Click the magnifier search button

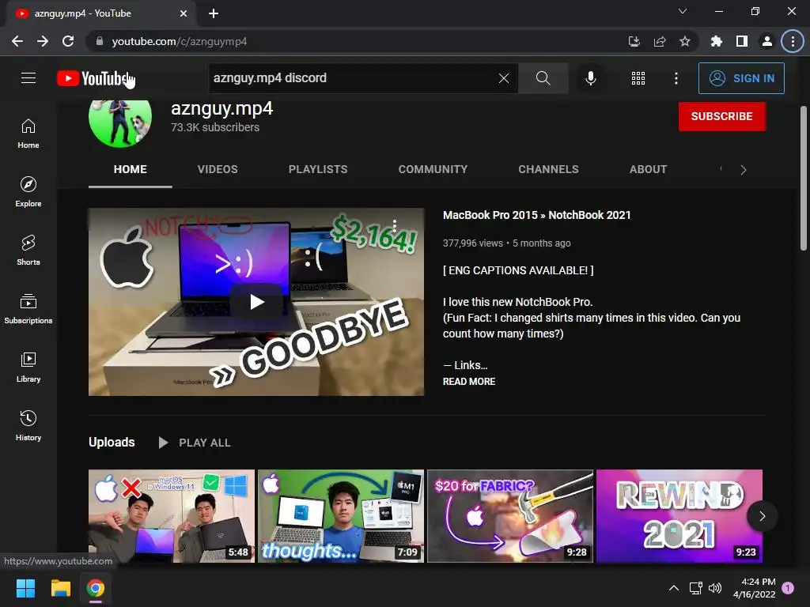(543, 78)
